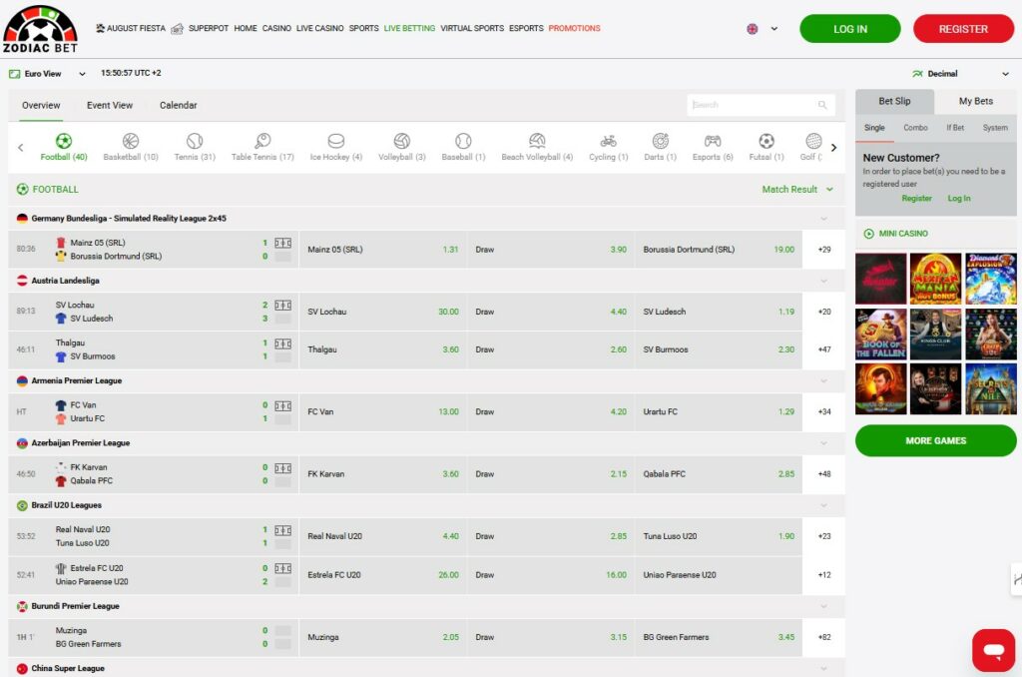The width and height of the screenshot is (1022, 677).
Task: Open the Live Casino menu item
Action: coord(319,29)
